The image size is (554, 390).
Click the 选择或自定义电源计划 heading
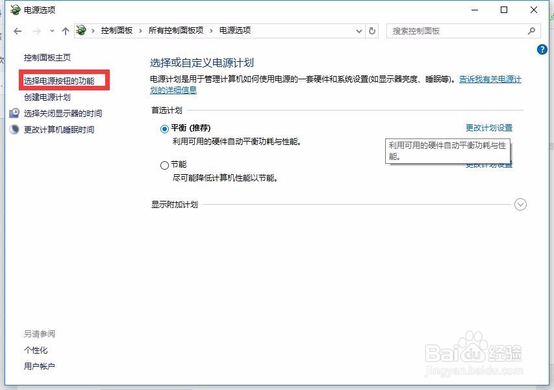point(202,63)
